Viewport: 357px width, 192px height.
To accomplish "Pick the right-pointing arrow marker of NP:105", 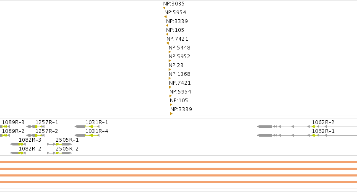I will (171, 105).
